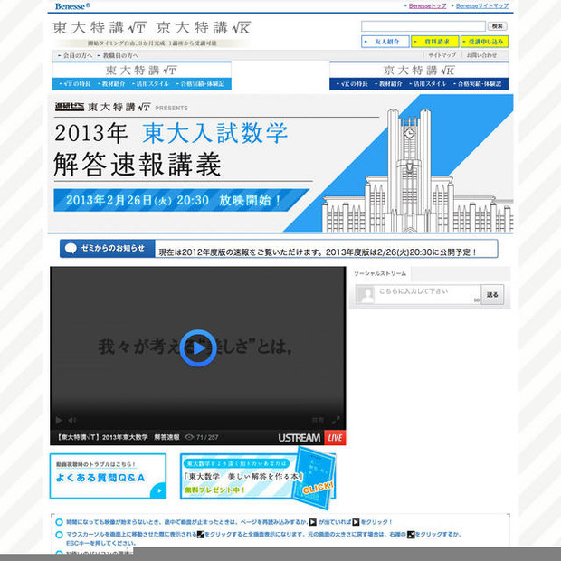Mute audio with the speaker icon in the player
This screenshot has height=561, width=561.
pos(71,420)
